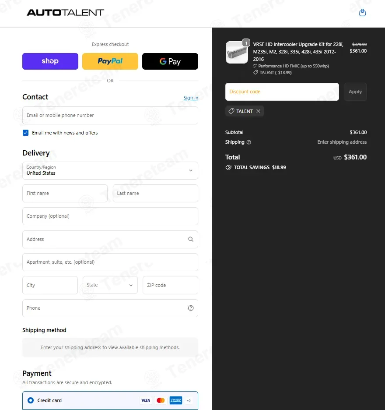Open the Country/Region dropdown

[110, 170]
